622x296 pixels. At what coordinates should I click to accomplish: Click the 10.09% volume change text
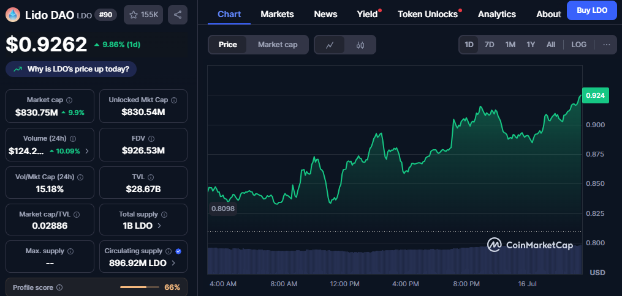69,151
